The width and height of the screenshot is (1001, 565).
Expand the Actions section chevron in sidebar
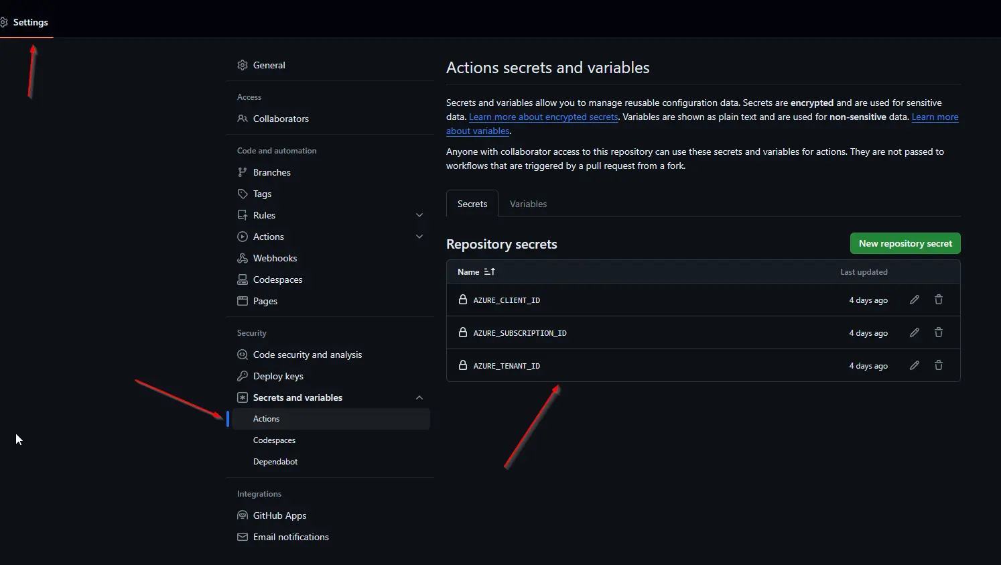pyautogui.click(x=419, y=237)
